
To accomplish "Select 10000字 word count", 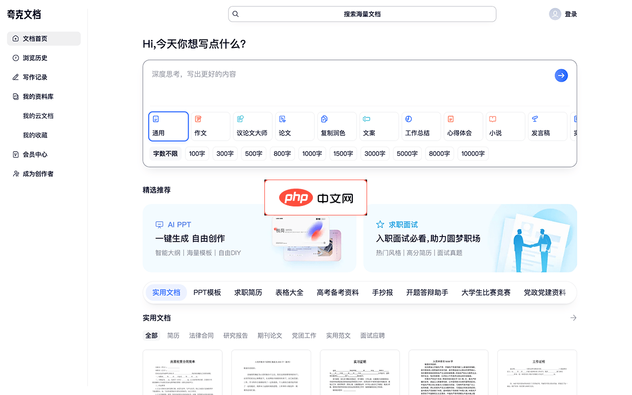I will coord(473,154).
